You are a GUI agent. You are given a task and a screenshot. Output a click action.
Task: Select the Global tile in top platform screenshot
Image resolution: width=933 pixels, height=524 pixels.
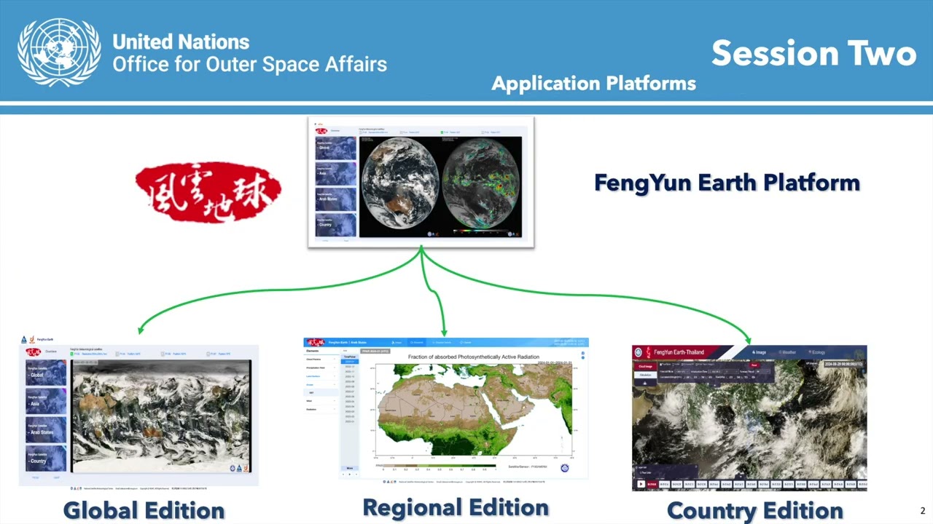335,148
